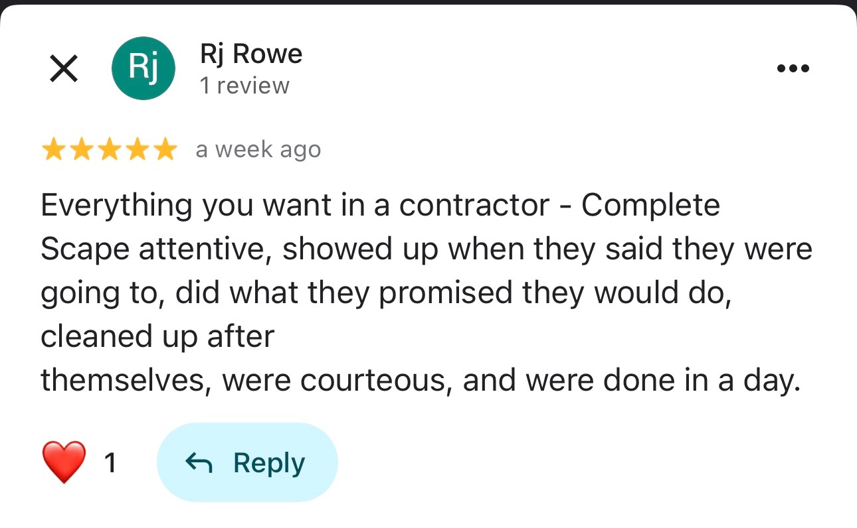Toggle the red heart like icon
The width and height of the screenshot is (857, 528).
point(64,462)
